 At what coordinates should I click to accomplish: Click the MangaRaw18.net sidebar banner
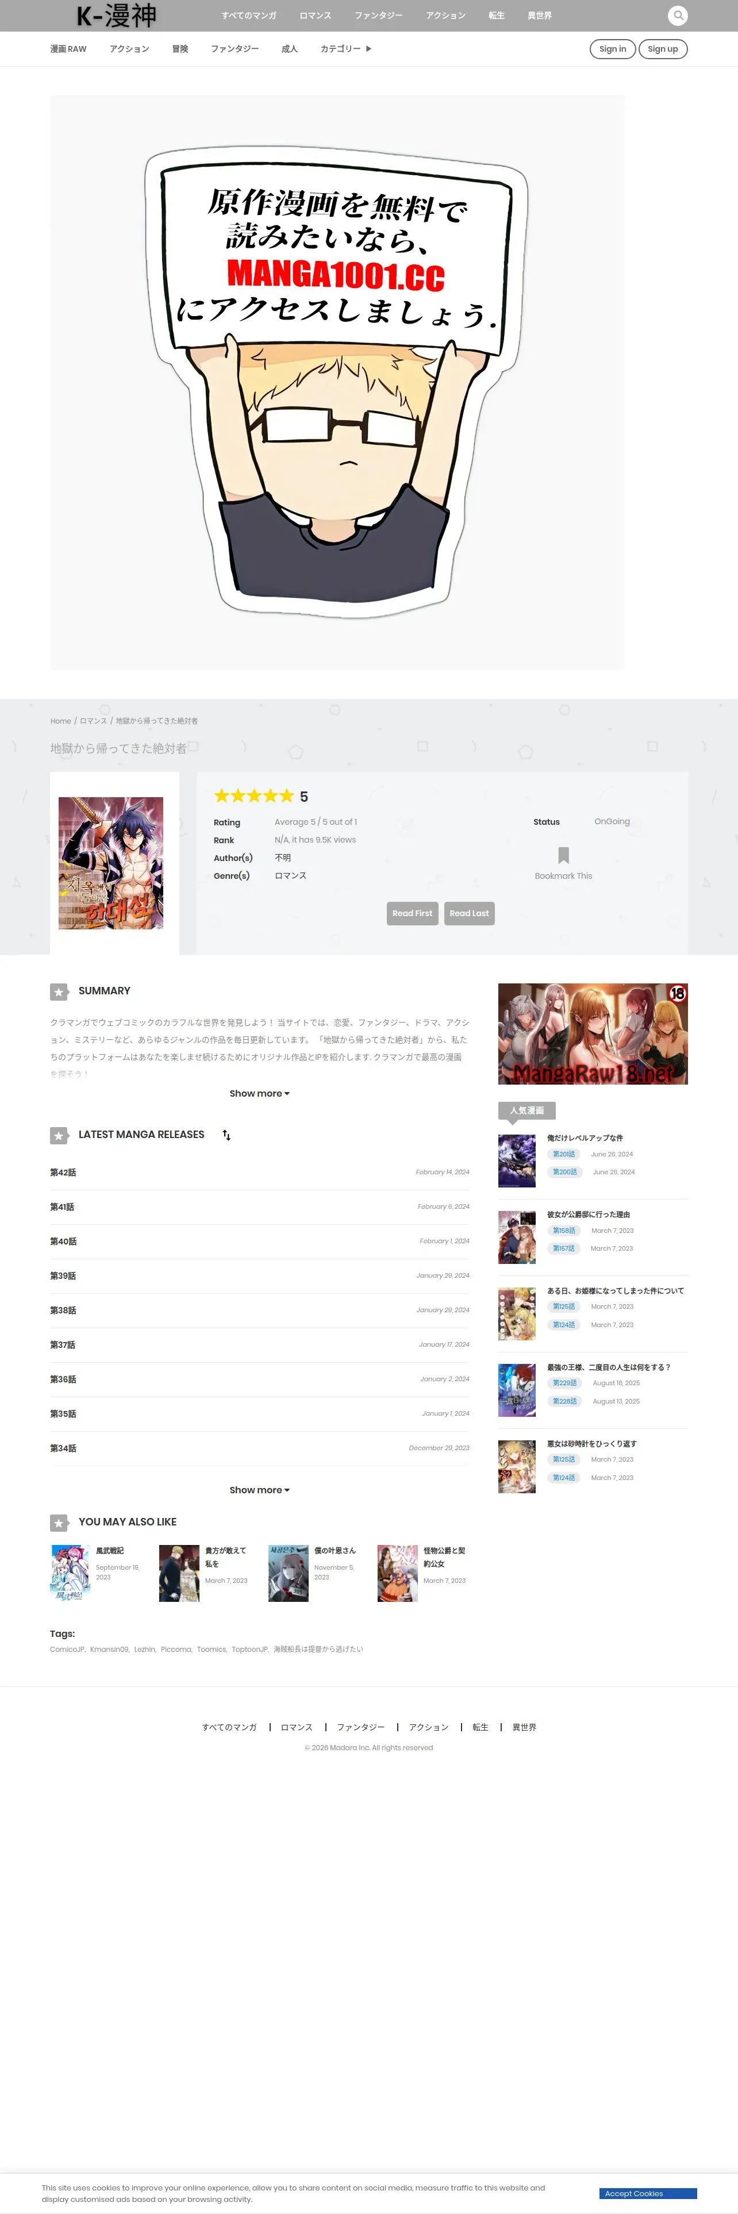click(x=593, y=1034)
